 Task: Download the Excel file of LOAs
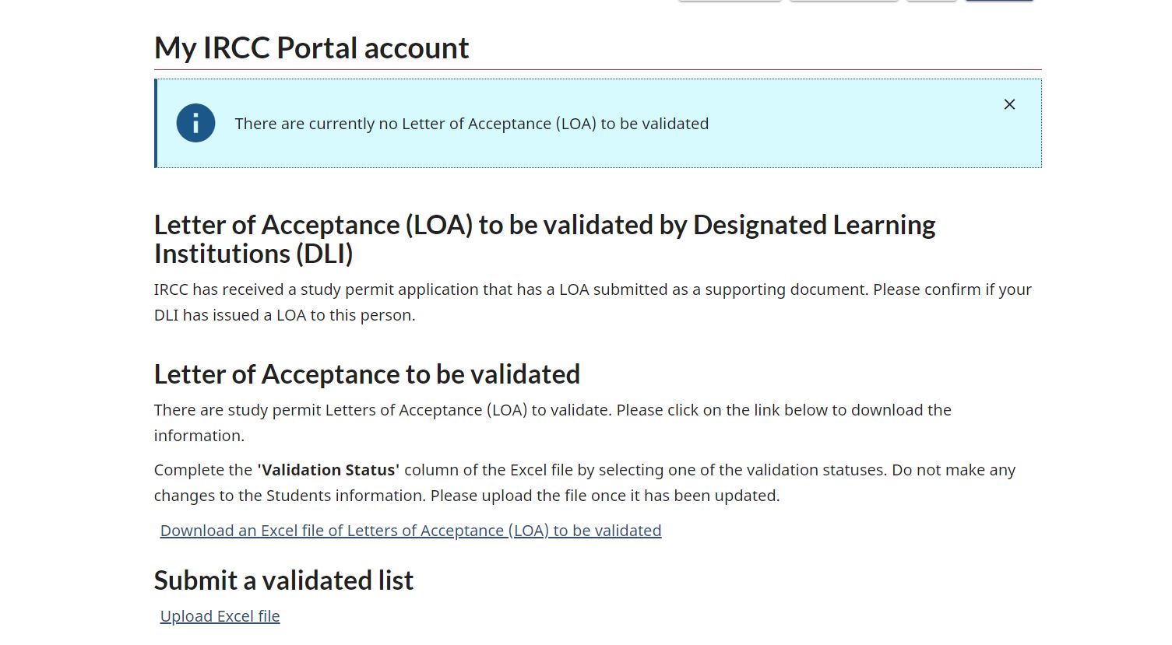pyautogui.click(x=410, y=531)
